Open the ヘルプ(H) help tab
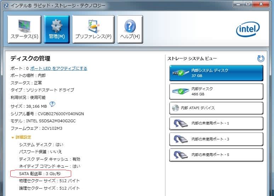The width and height of the screenshot is (274, 196). pos(130,29)
